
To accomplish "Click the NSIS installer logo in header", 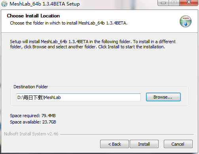I will coord(186,21).
